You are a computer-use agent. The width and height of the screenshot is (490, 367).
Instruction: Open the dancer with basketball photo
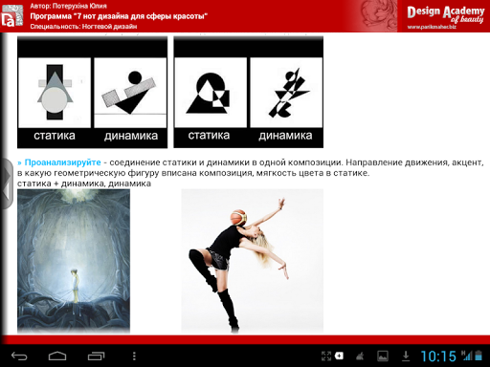pos(253,261)
